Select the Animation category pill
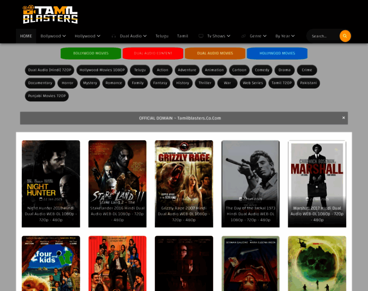Image resolution: width=368 pixels, height=291 pixels. click(215, 70)
